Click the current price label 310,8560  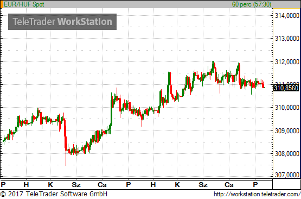[x=286, y=88]
